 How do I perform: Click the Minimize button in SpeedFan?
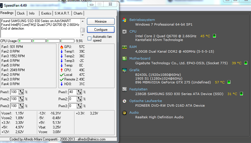tap(101, 22)
